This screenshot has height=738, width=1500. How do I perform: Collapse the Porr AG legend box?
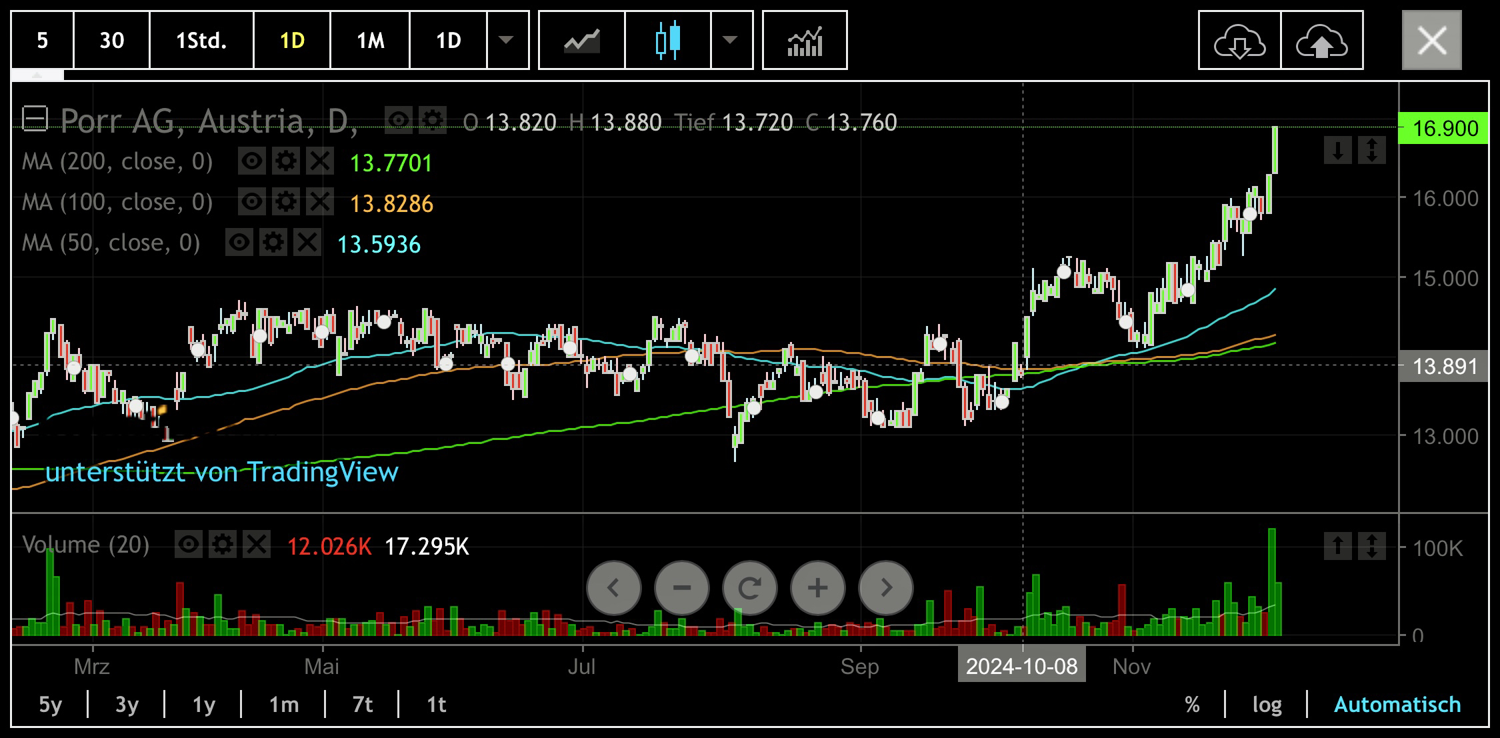35,120
